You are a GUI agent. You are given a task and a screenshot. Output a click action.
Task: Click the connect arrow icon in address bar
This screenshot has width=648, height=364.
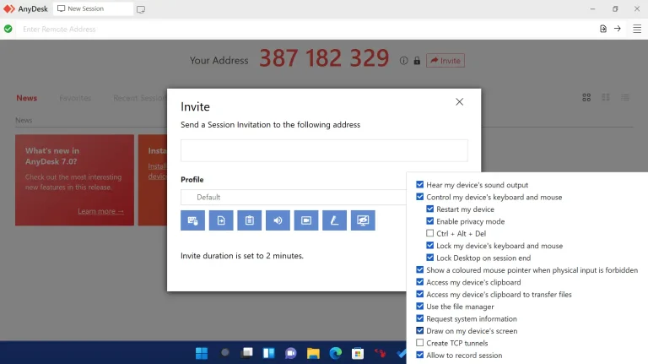point(618,29)
